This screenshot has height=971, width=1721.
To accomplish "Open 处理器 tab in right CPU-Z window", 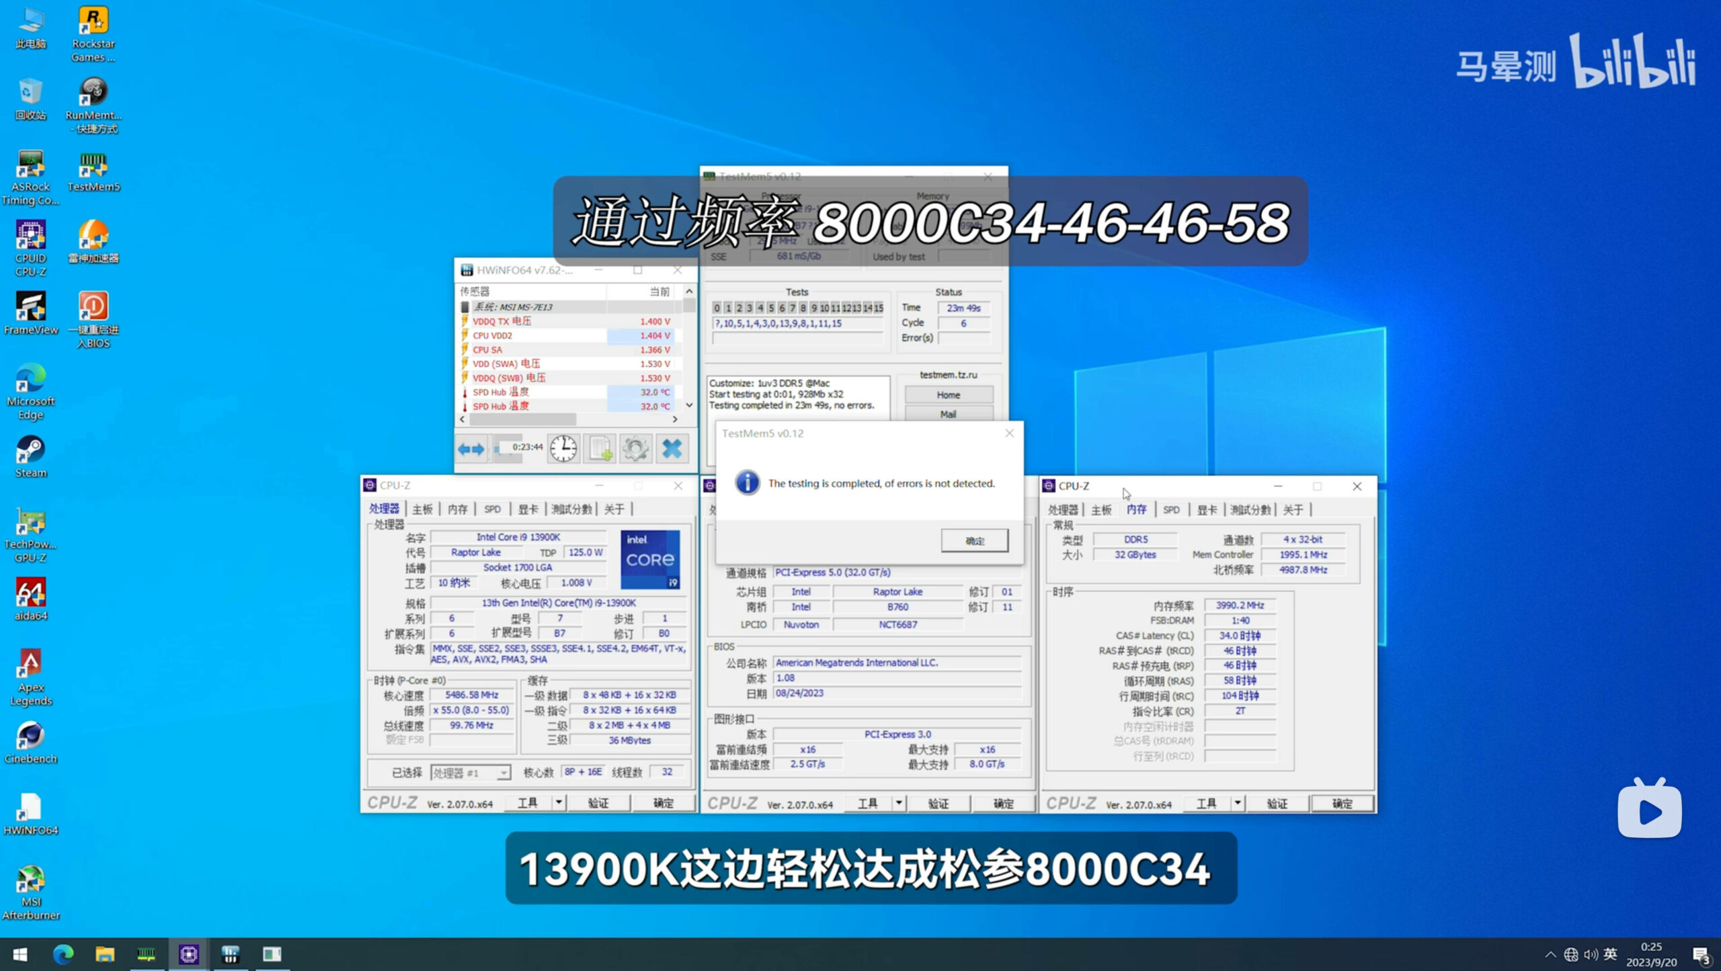I will coord(1063,509).
